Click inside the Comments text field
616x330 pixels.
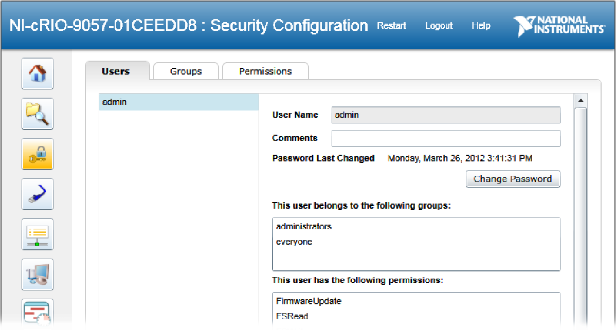pyautogui.click(x=446, y=138)
